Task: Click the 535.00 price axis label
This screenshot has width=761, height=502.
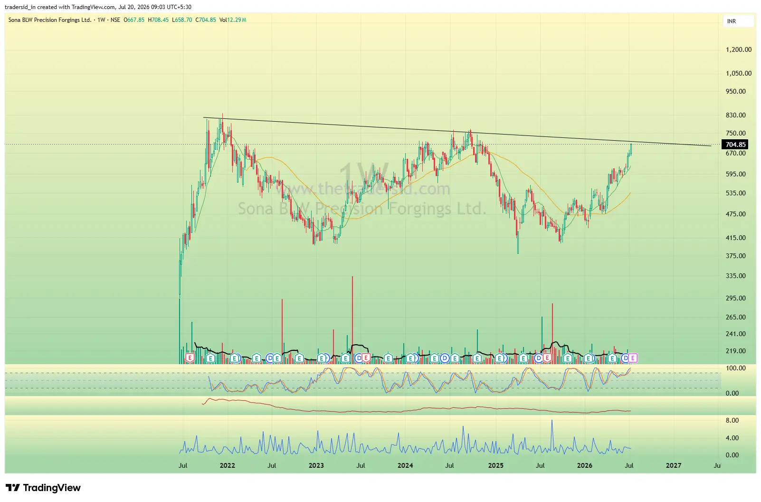Action: (736, 193)
